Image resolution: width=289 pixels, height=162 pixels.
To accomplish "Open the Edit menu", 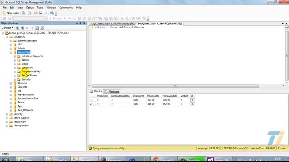I will [x=12, y=8].
